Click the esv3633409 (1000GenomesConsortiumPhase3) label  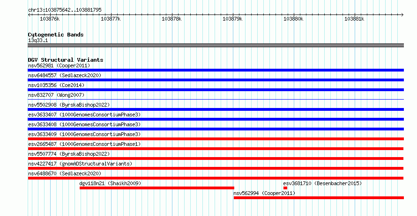click(84, 134)
